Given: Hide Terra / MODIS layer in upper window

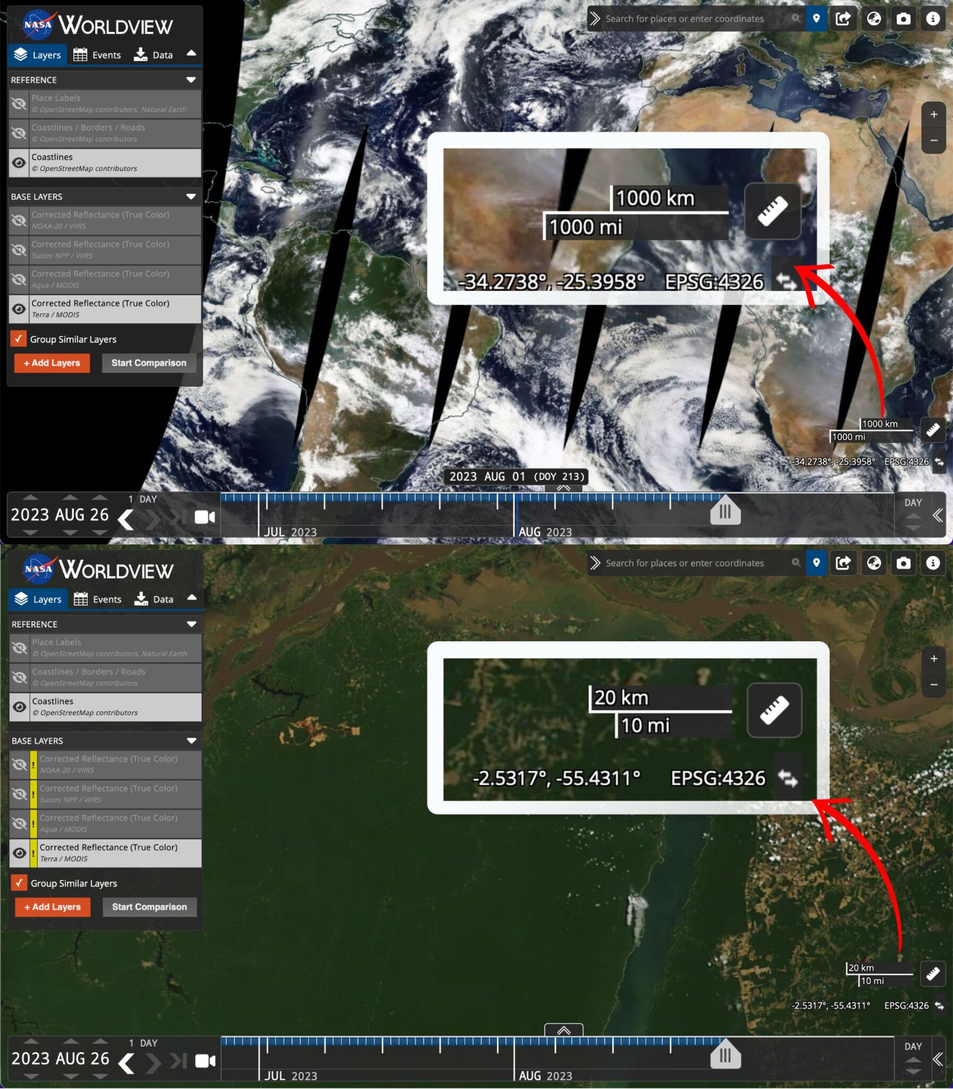Looking at the screenshot, I should 19,309.
